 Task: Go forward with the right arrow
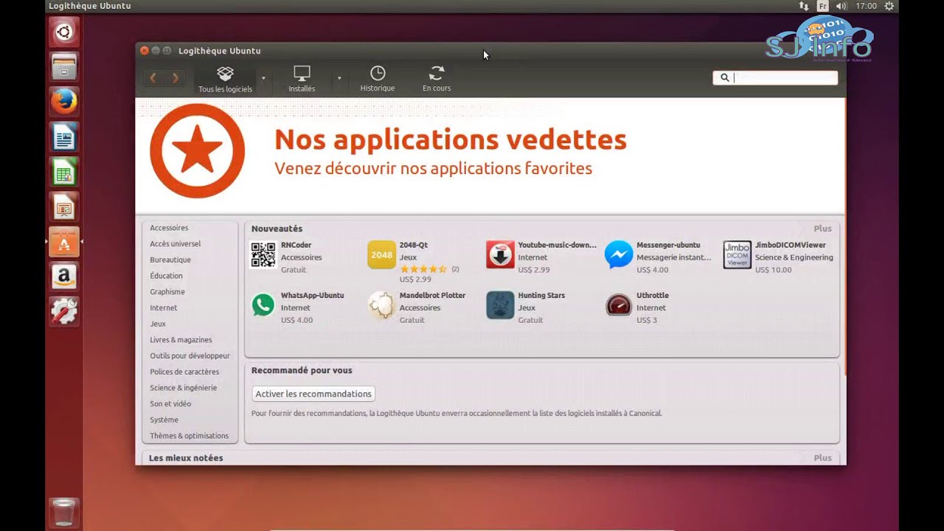pos(176,77)
